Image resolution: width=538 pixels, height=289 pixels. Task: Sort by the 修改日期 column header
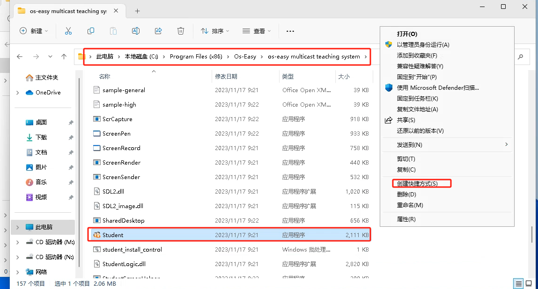pyautogui.click(x=226, y=76)
